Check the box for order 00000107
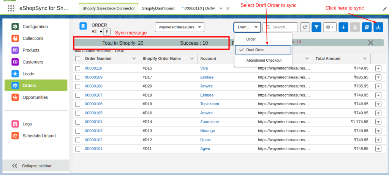Viewport: 389px width, 175px height. [77, 95]
